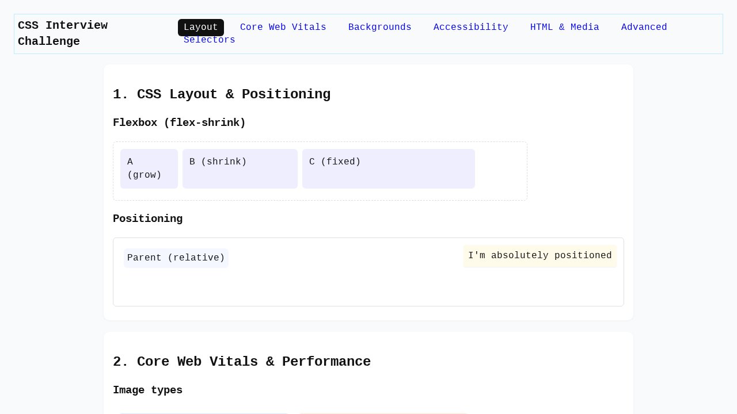Click Core Web Vitals & Performance heading

(x=242, y=362)
